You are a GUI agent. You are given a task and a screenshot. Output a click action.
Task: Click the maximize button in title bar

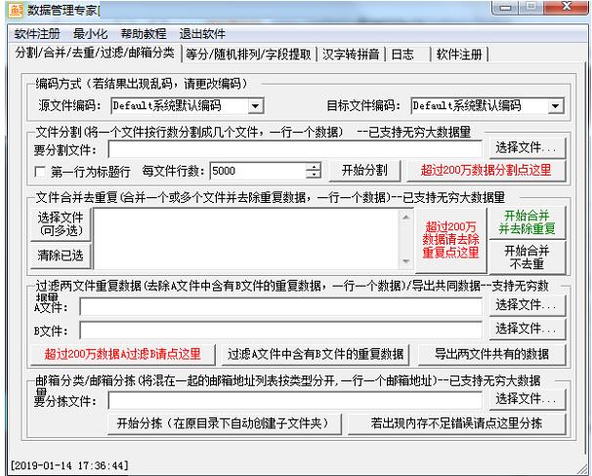coord(531,7)
